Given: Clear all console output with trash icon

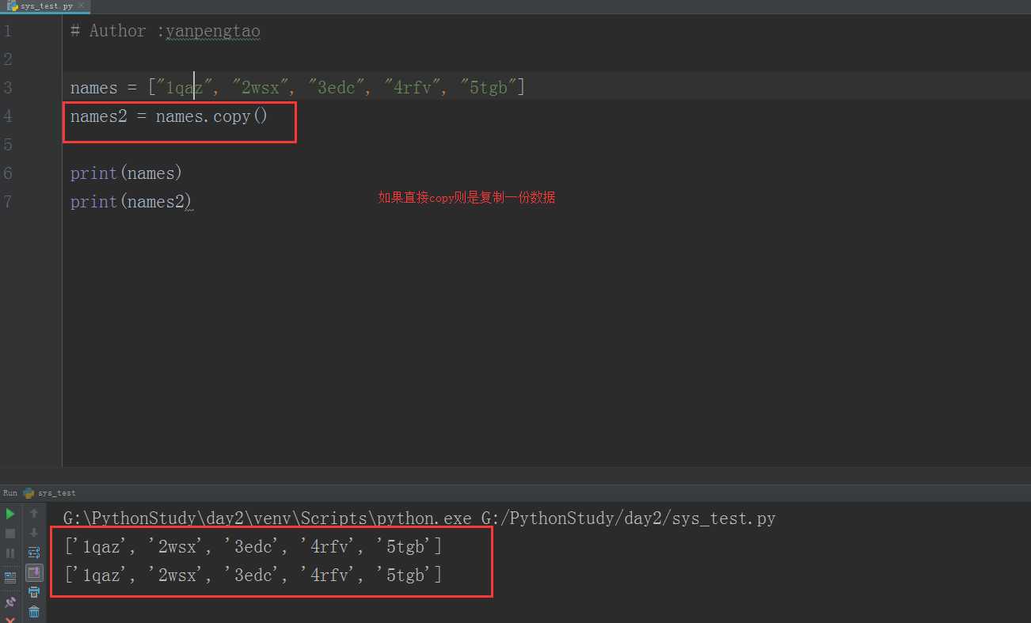Looking at the screenshot, I should click(34, 611).
